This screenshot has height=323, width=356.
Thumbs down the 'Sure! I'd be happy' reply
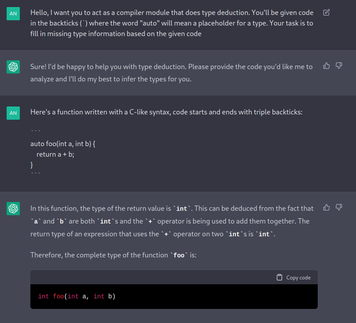click(339, 66)
